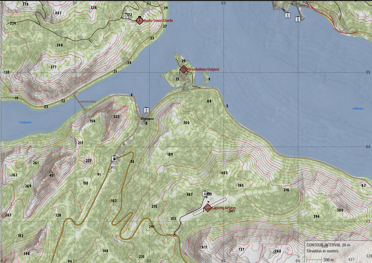The height and width of the screenshot is (263, 372).
Task: Click the right lighthouse icon by the pier
Action: click(x=298, y=19)
